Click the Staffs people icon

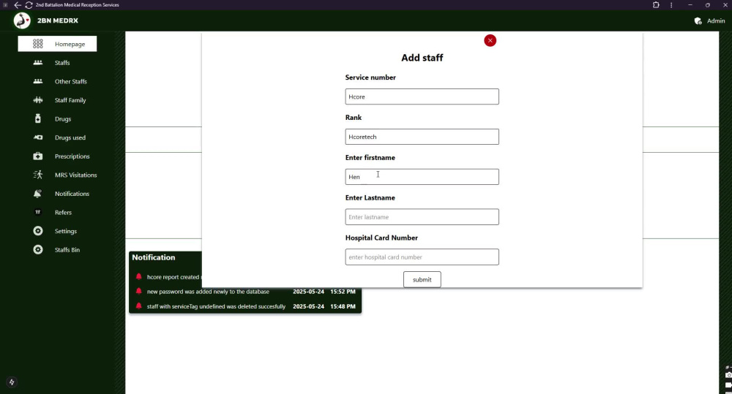pyautogui.click(x=38, y=62)
